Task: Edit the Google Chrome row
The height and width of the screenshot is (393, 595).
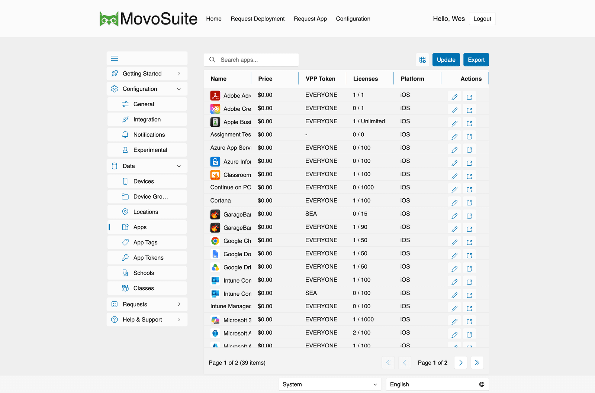Action: coord(454,242)
